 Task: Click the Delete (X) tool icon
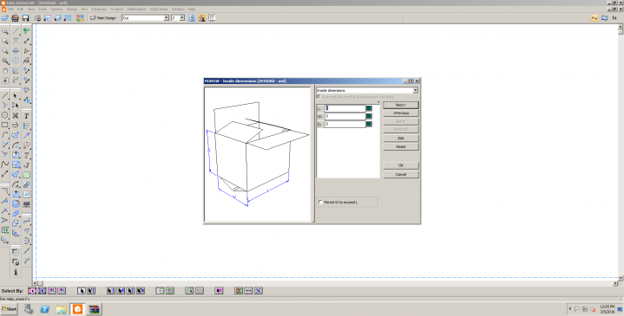(x=16, y=115)
